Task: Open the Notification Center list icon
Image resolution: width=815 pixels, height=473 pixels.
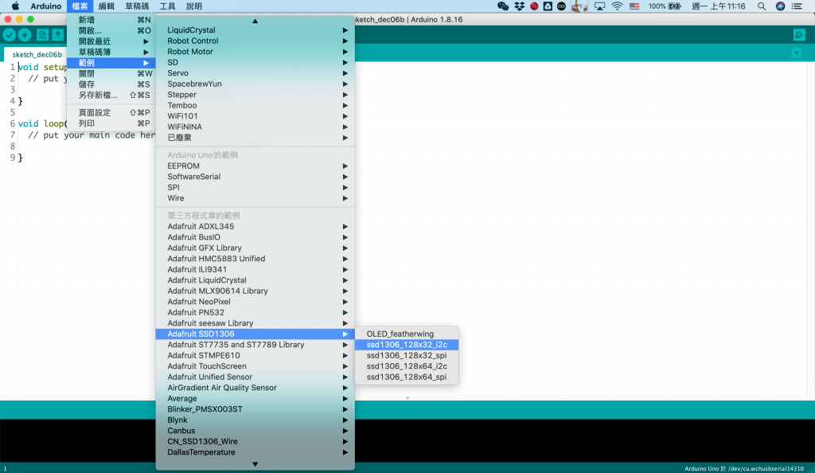Action: point(797,6)
